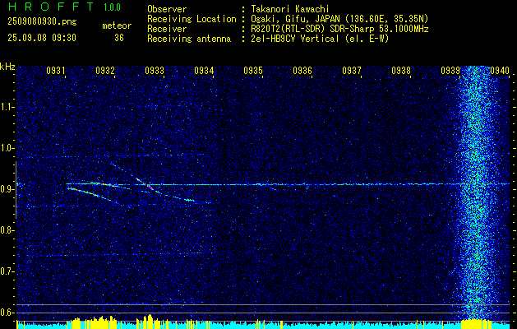Image resolution: width=517 pixels, height=329 pixels.
Task: Click the Receiving antenna field label
Action: coord(189,39)
